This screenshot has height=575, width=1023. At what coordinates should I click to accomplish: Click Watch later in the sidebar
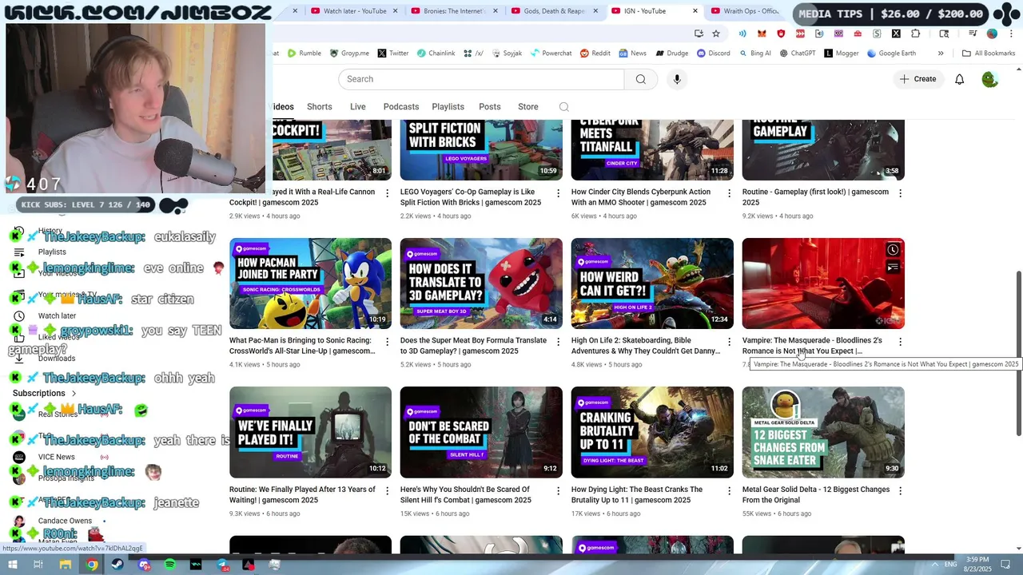[x=57, y=315]
